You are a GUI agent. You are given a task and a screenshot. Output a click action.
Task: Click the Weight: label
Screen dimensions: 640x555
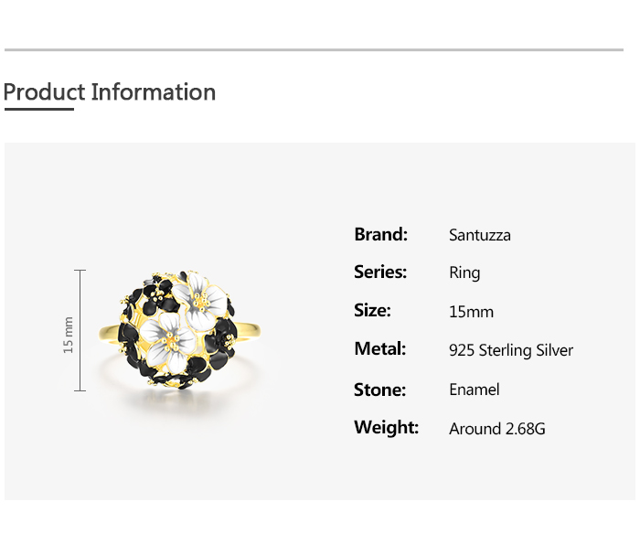(x=386, y=427)
